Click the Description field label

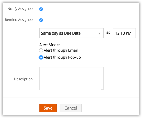coord(24,79)
